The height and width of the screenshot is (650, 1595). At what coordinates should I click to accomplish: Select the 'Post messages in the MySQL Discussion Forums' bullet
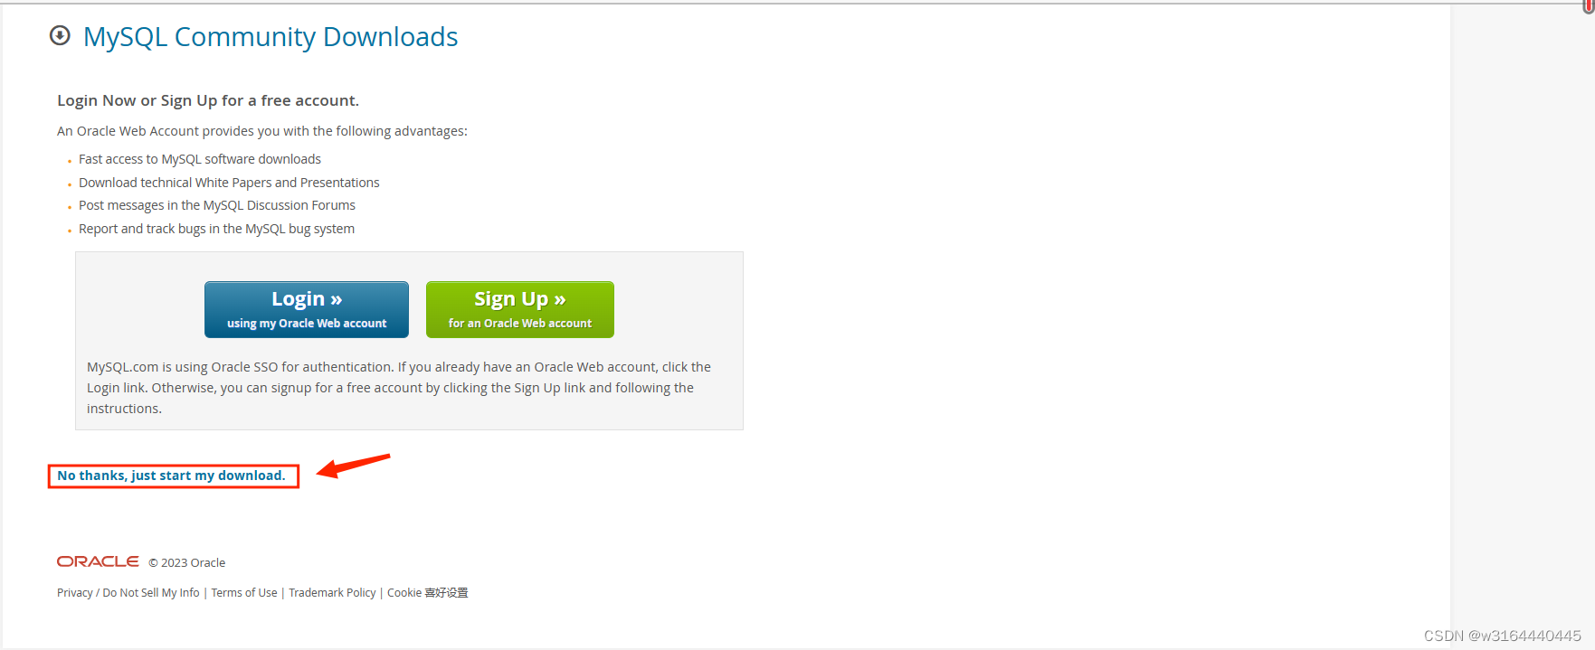[x=217, y=205]
